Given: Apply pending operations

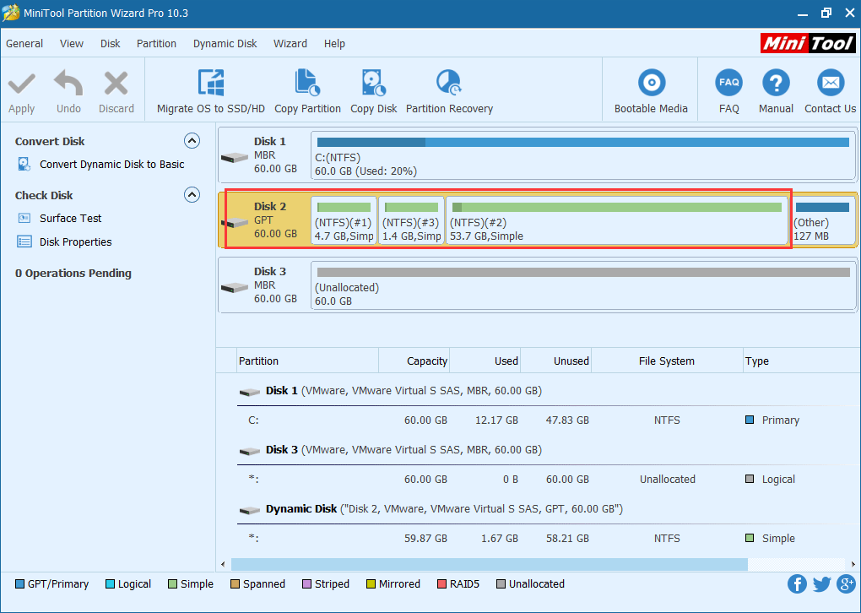Looking at the screenshot, I should [x=21, y=89].
